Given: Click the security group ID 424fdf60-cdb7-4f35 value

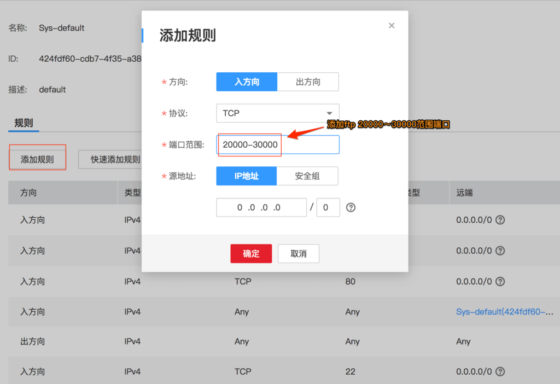Looking at the screenshot, I should pyautogui.click(x=90, y=59).
